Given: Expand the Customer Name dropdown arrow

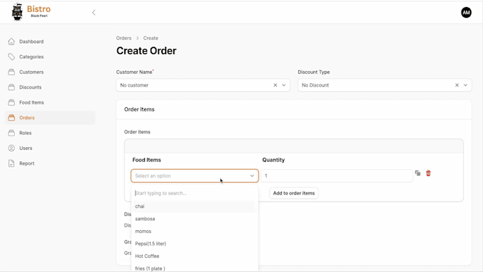Looking at the screenshot, I should pyautogui.click(x=283, y=85).
